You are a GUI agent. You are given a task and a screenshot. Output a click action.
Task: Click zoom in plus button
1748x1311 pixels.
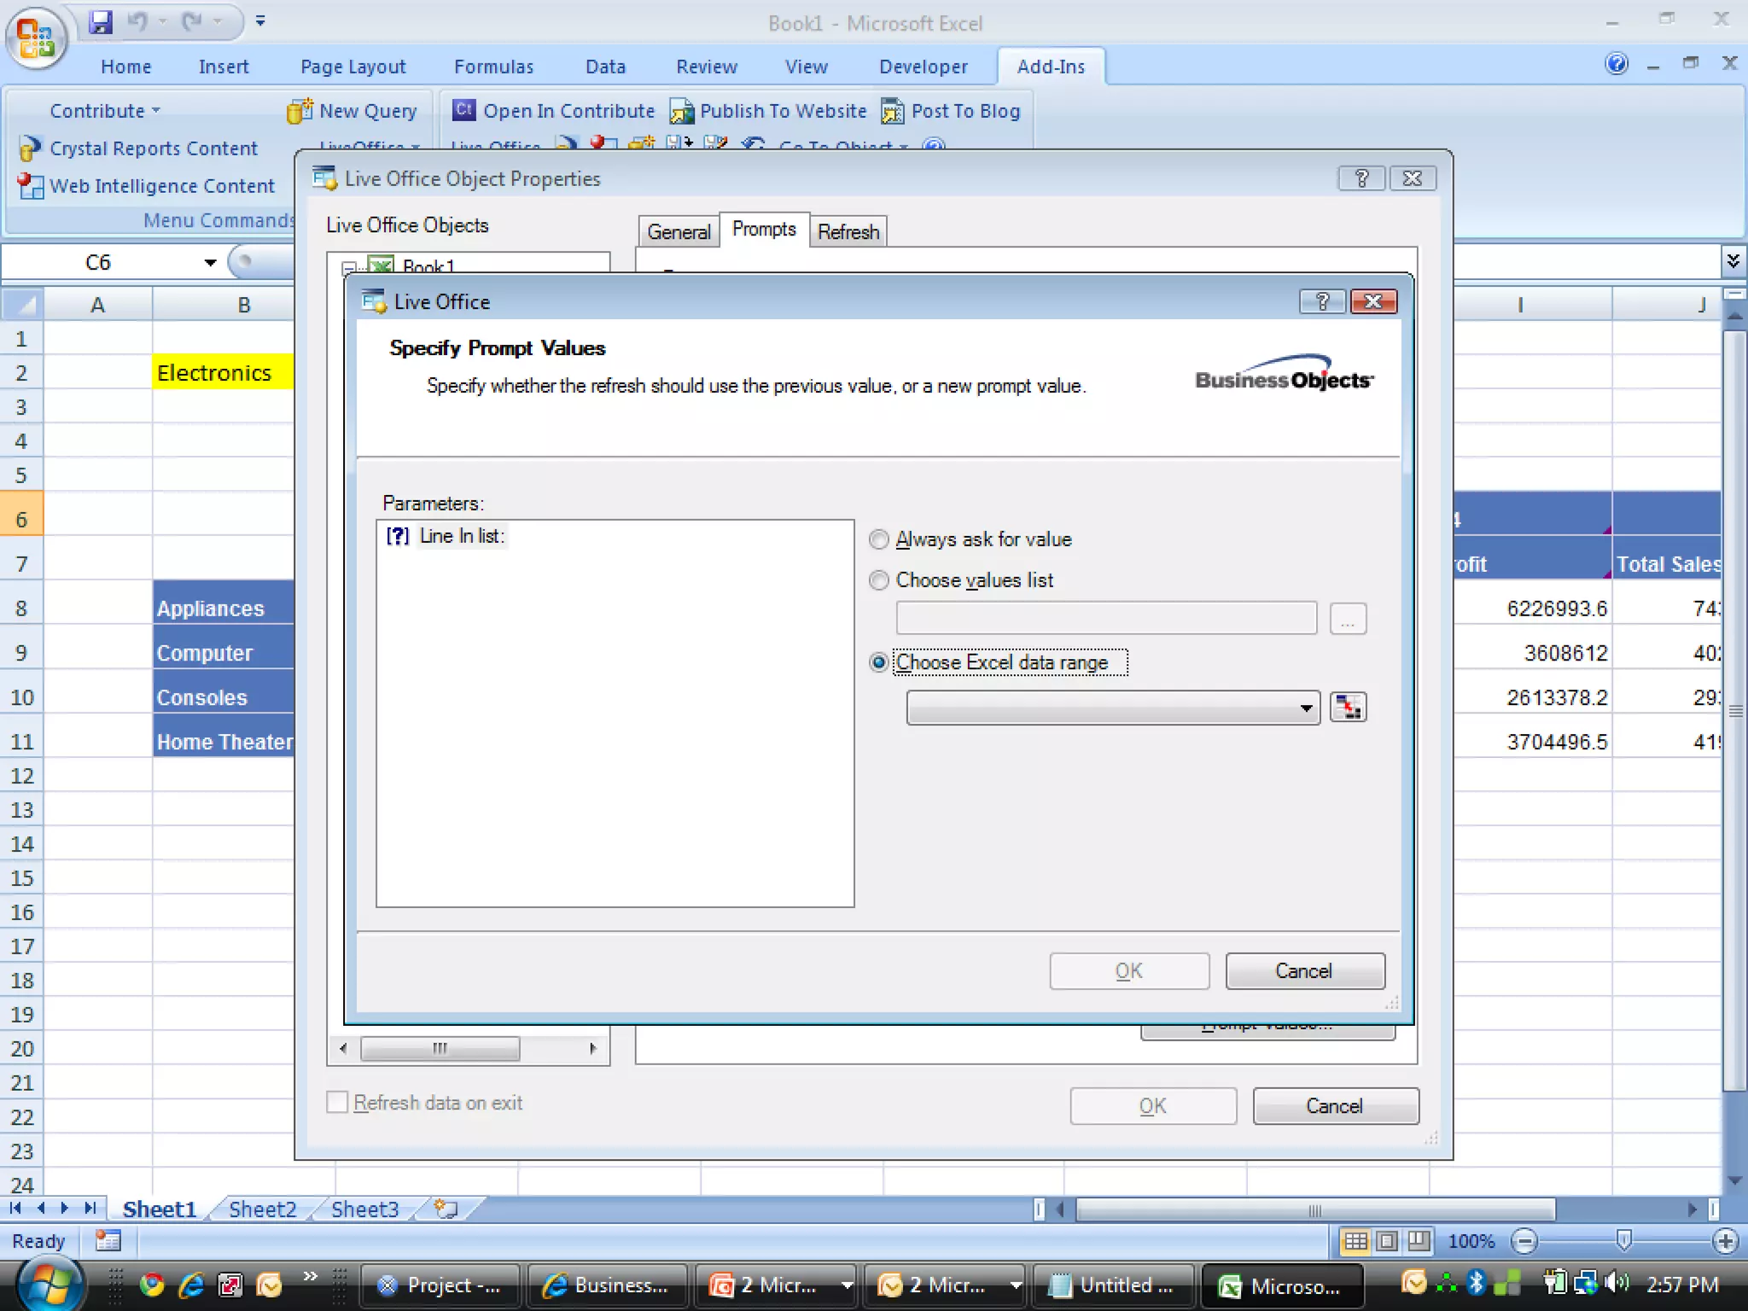coord(1726,1241)
